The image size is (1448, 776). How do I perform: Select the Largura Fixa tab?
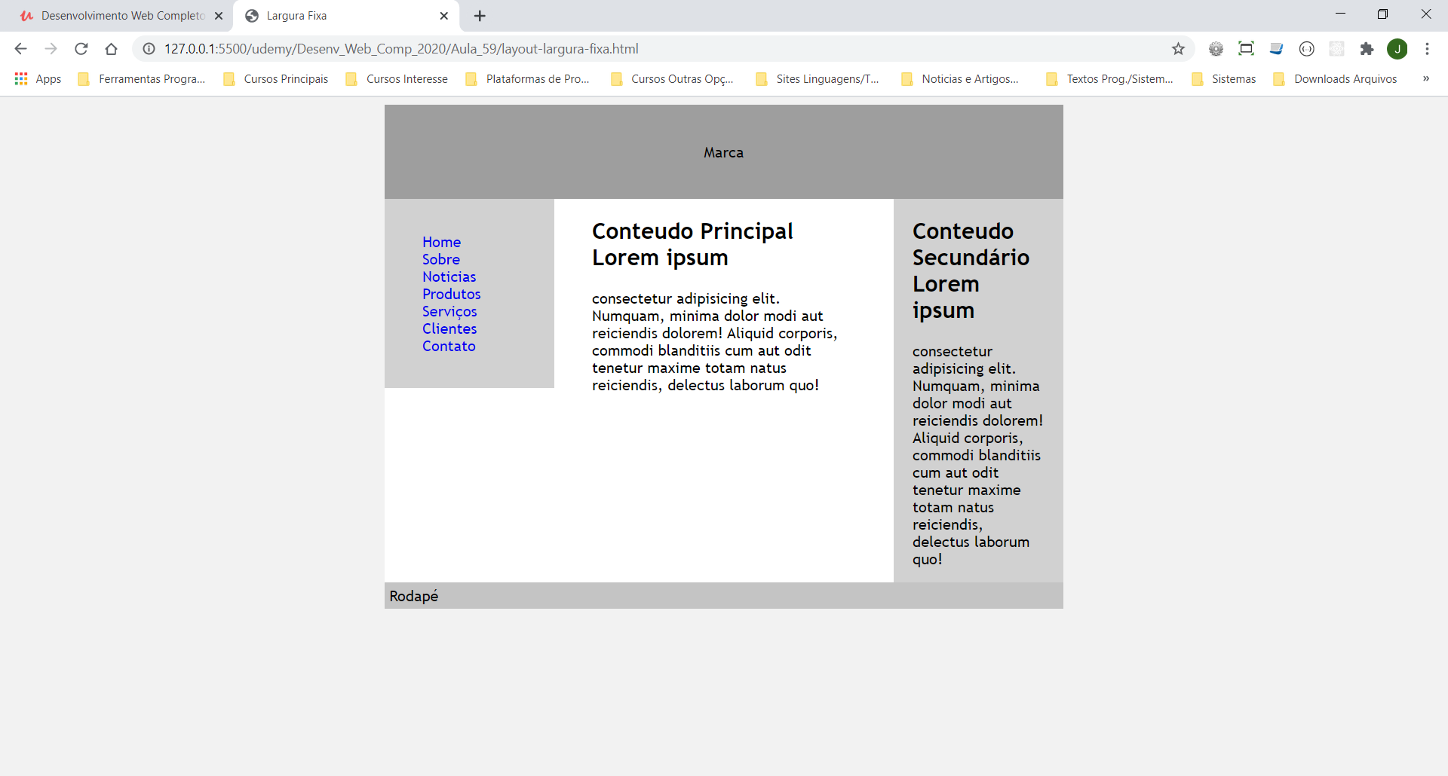(x=347, y=16)
